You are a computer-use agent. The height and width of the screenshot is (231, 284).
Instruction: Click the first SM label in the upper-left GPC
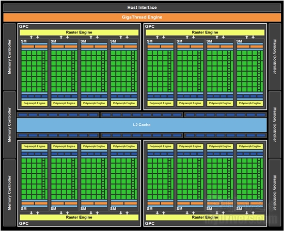click(x=24, y=41)
